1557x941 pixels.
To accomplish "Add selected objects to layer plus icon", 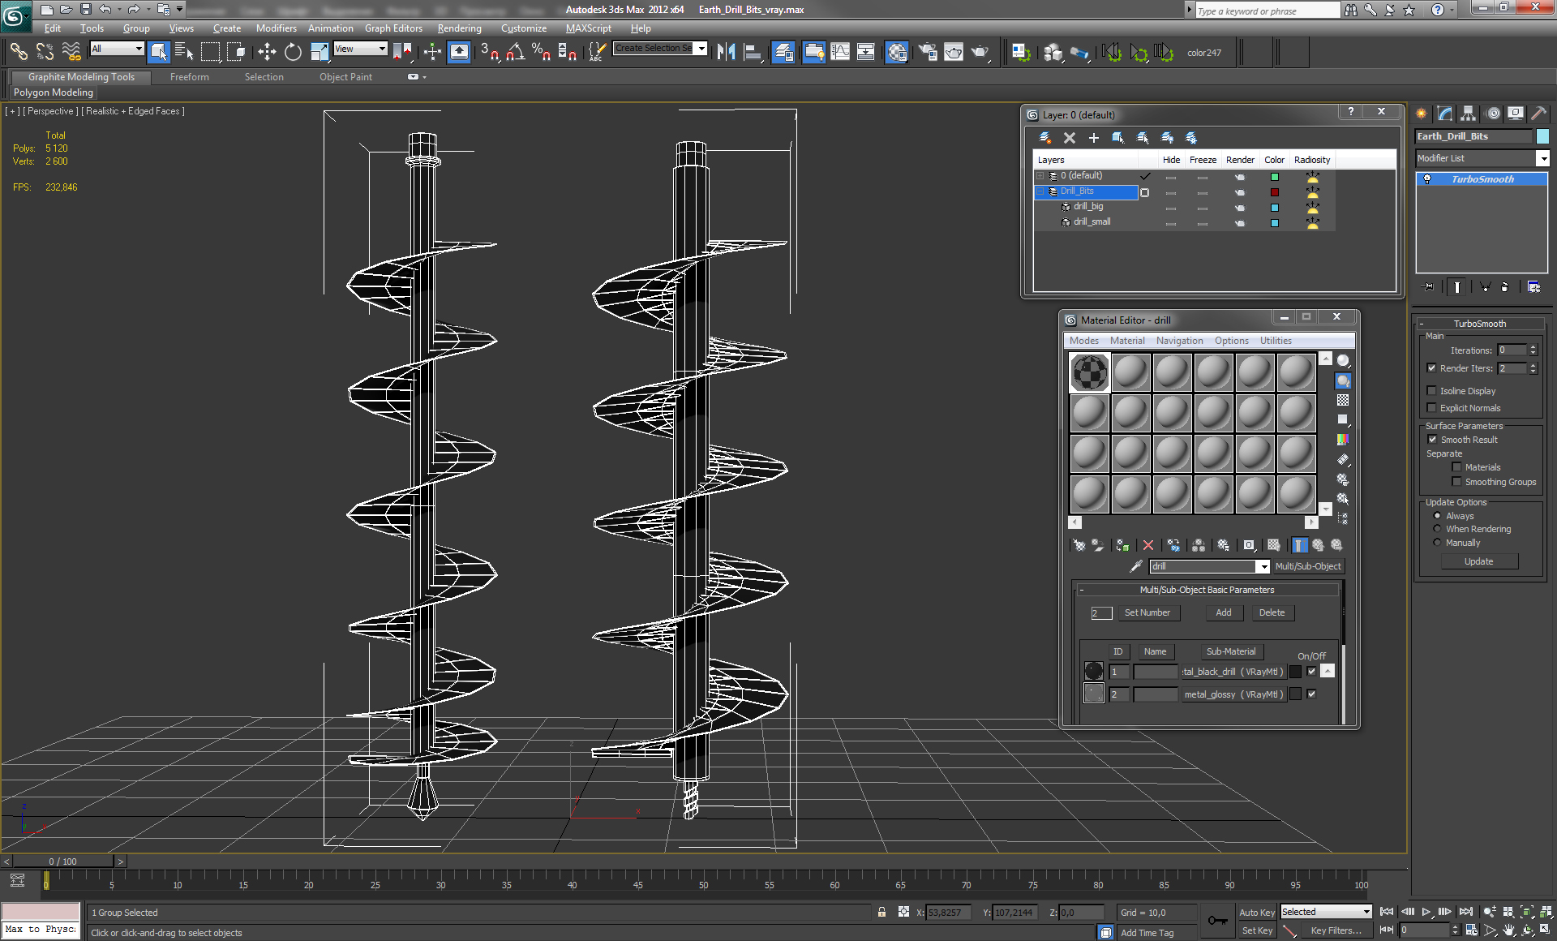I will tap(1093, 138).
